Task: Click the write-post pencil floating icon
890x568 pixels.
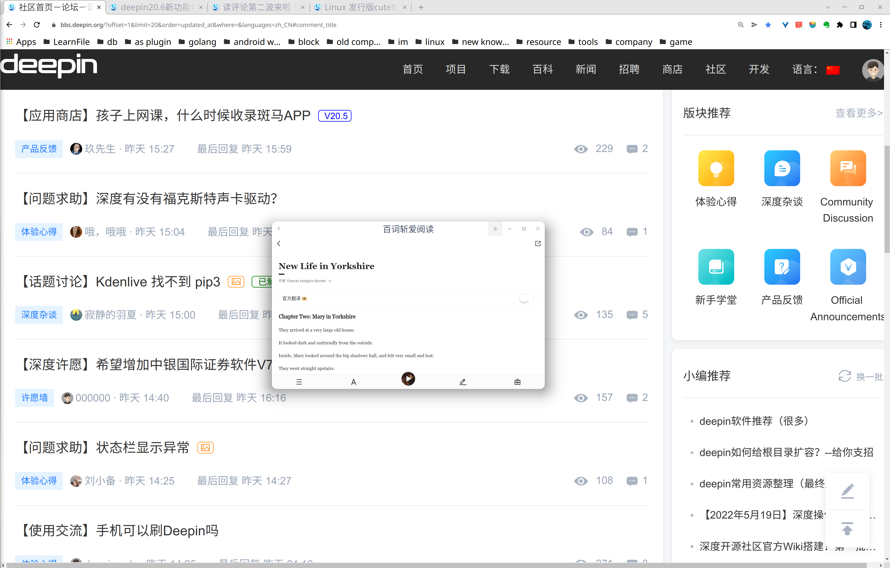Action: [x=847, y=491]
